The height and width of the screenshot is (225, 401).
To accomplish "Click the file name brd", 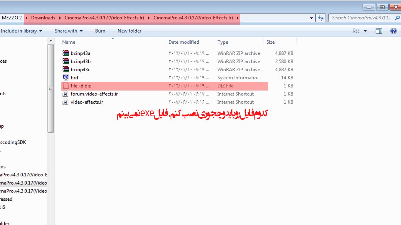I will [x=74, y=78].
